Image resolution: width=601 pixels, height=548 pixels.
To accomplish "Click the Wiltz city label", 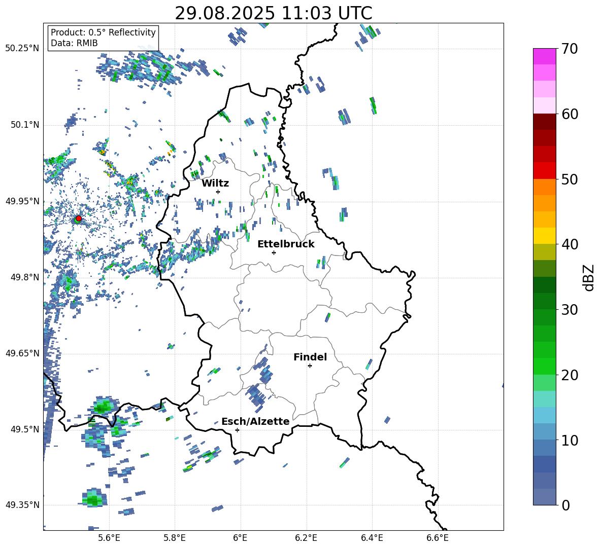I will tap(215, 184).
